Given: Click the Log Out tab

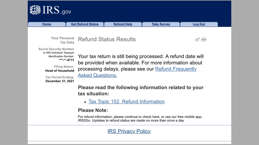Looking at the screenshot, I should point(199,24).
